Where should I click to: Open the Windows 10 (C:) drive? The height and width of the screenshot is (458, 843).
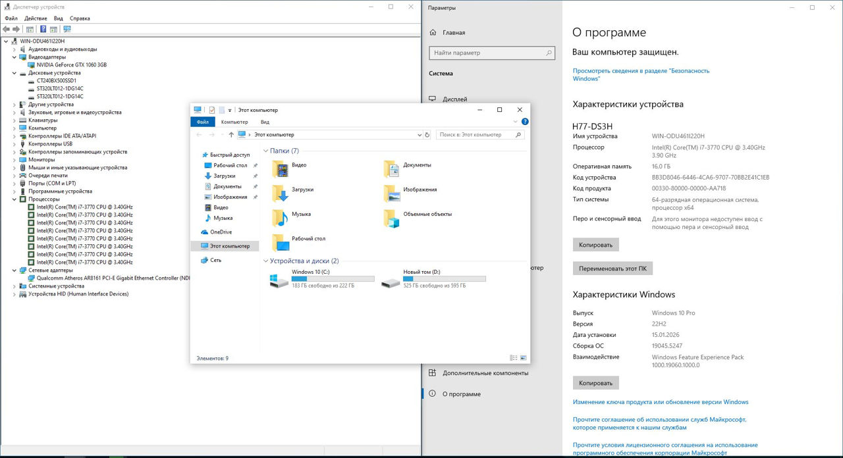tap(279, 281)
